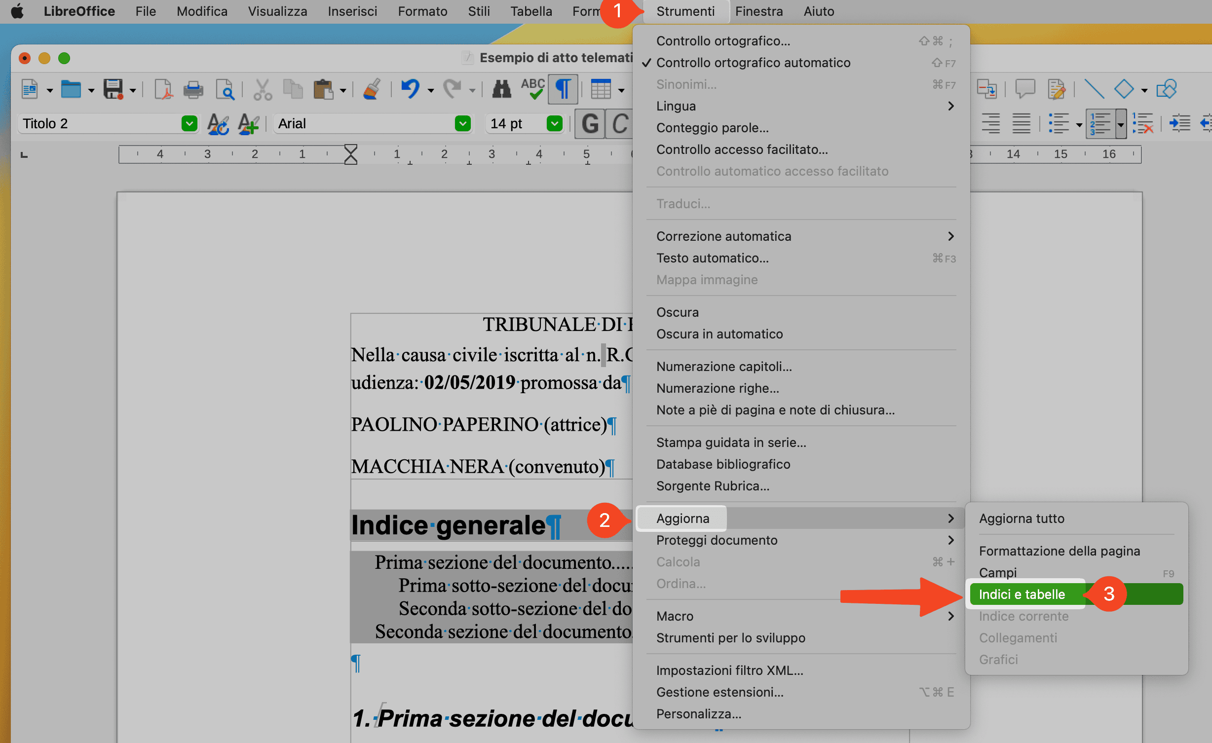Open the Strumenti menu

[x=685, y=11]
